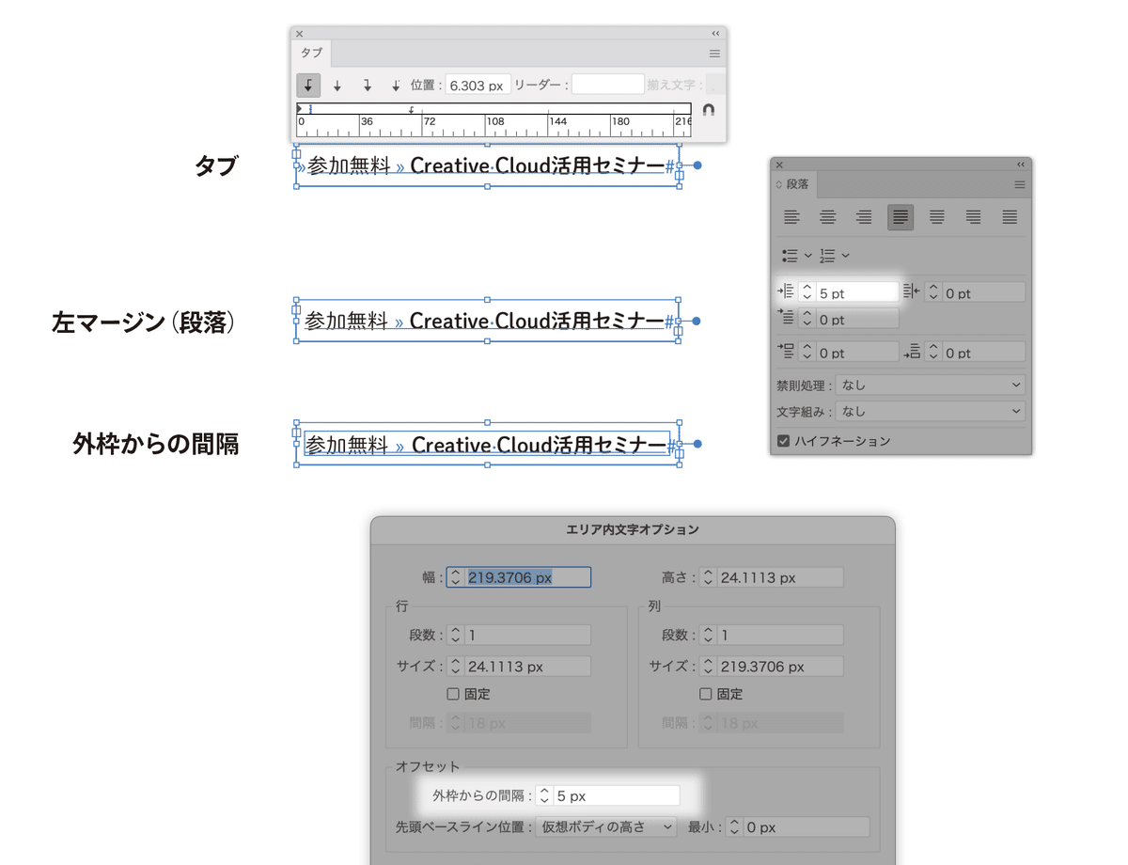Close the Paragraph panel
This screenshot has height=865, width=1128.
(x=779, y=165)
